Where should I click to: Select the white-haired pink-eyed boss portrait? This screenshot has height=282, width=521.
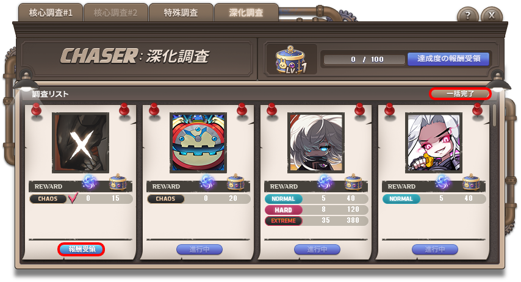pyautogui.click(x=434, y=142)
